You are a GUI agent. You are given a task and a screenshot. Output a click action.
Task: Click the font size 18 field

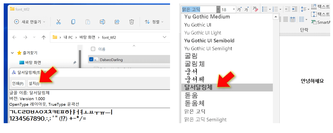[226, 10]
